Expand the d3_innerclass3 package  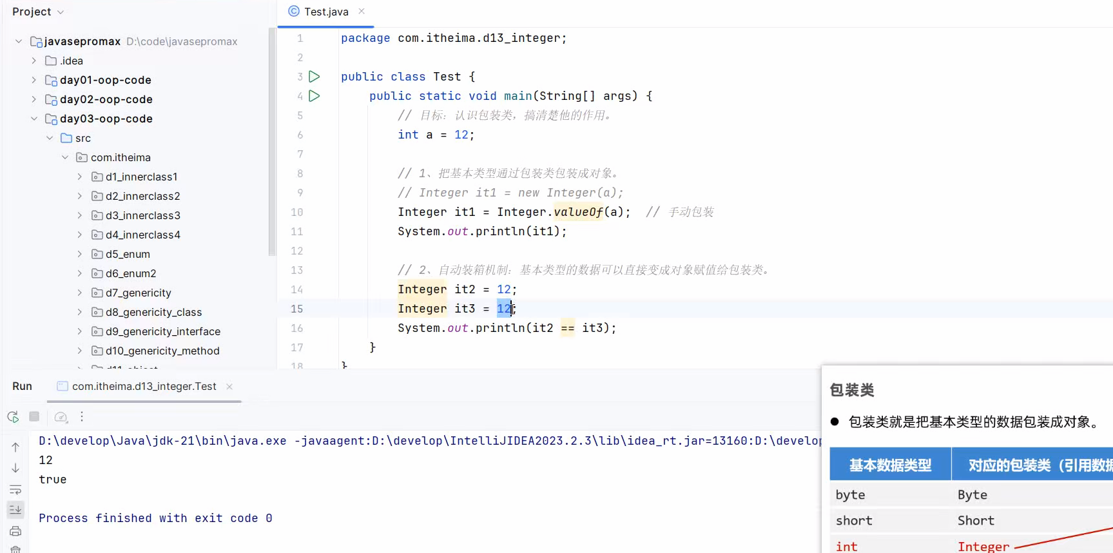tap(80, 215)
